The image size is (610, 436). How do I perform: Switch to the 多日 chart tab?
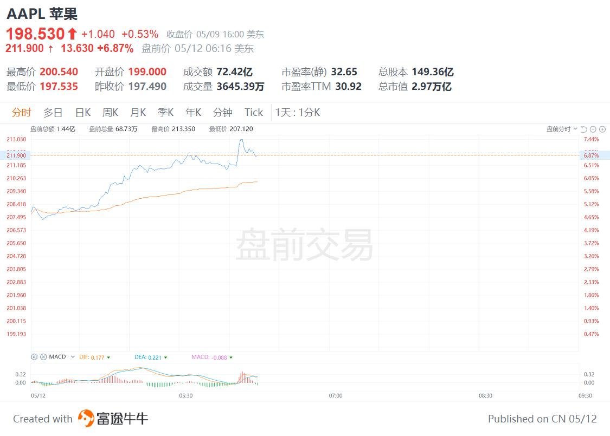tap(53, 113)
